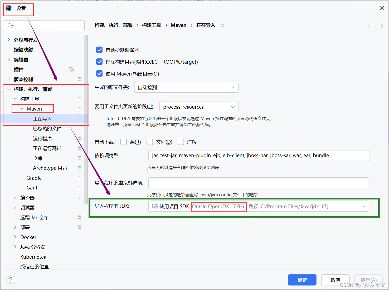Viewport: 389px width, 290px height.
Task: Click the search magnifier icon in settings
Action: pyautogui.click(x=11, y=26)
